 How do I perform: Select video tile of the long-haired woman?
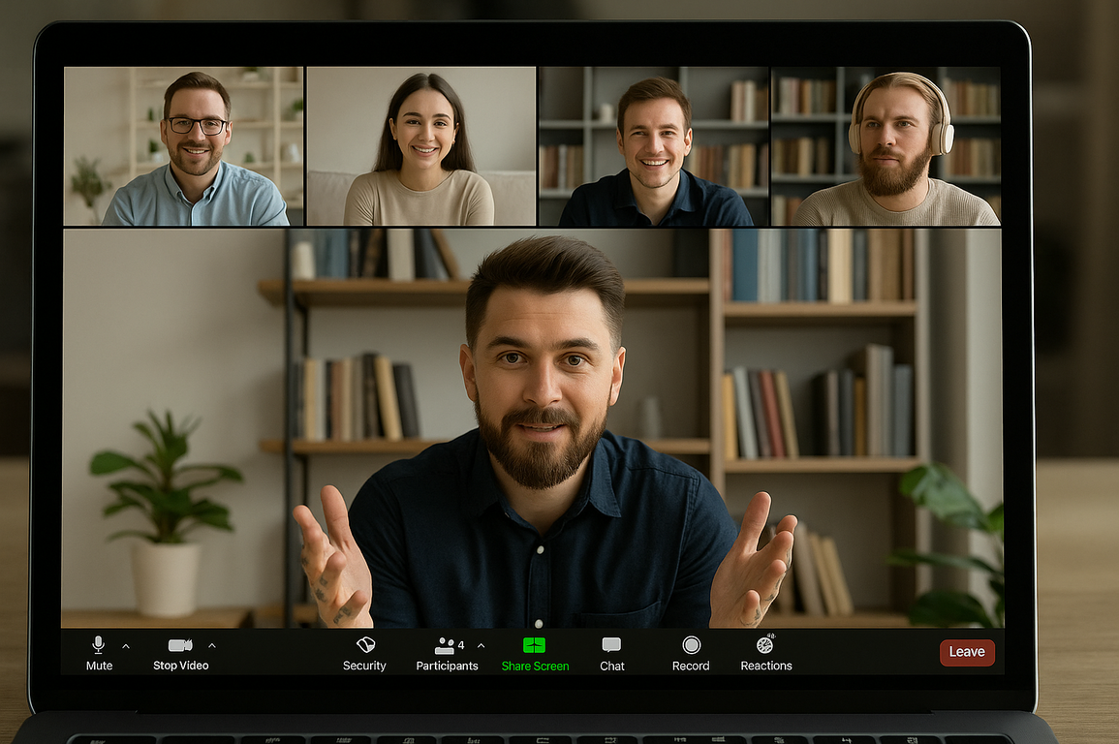[x=421, y=146]
